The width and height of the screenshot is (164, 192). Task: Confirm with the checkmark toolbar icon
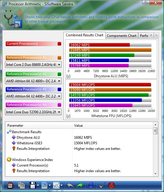pos(102,185)
